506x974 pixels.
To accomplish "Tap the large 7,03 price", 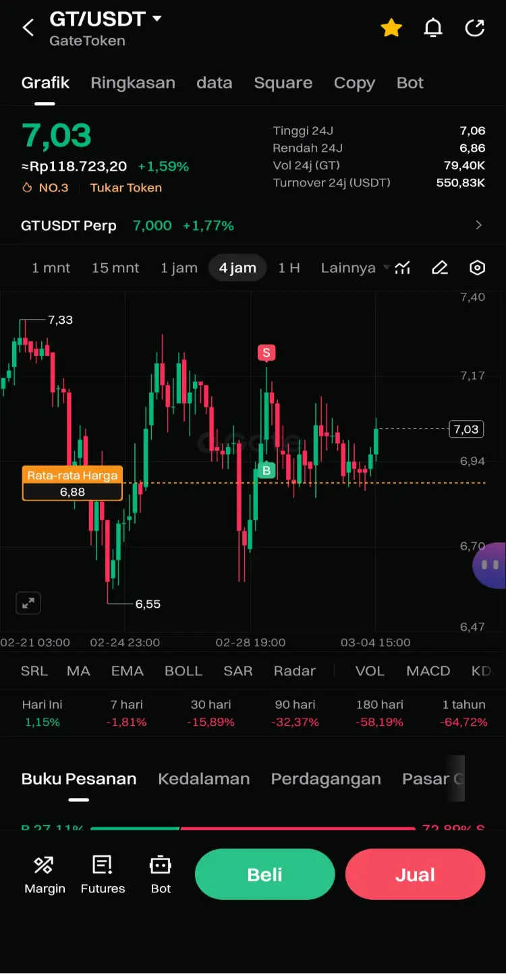I will pos(57,136).
